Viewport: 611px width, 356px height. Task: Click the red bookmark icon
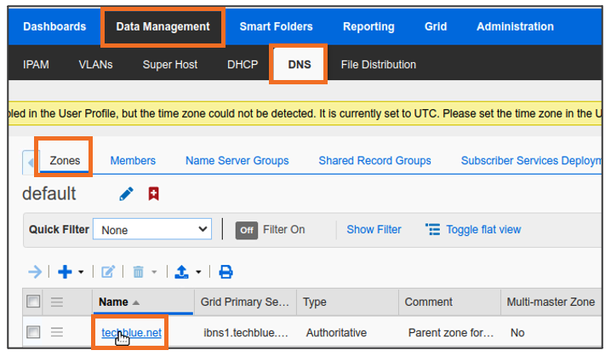153,194
